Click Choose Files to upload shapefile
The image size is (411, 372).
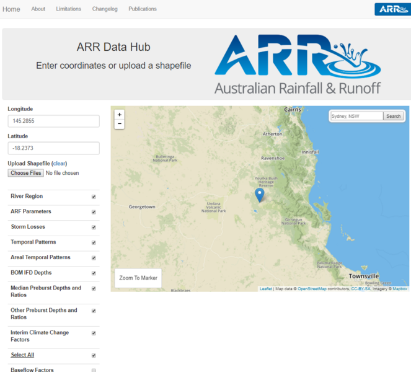(x=26, y=173)
